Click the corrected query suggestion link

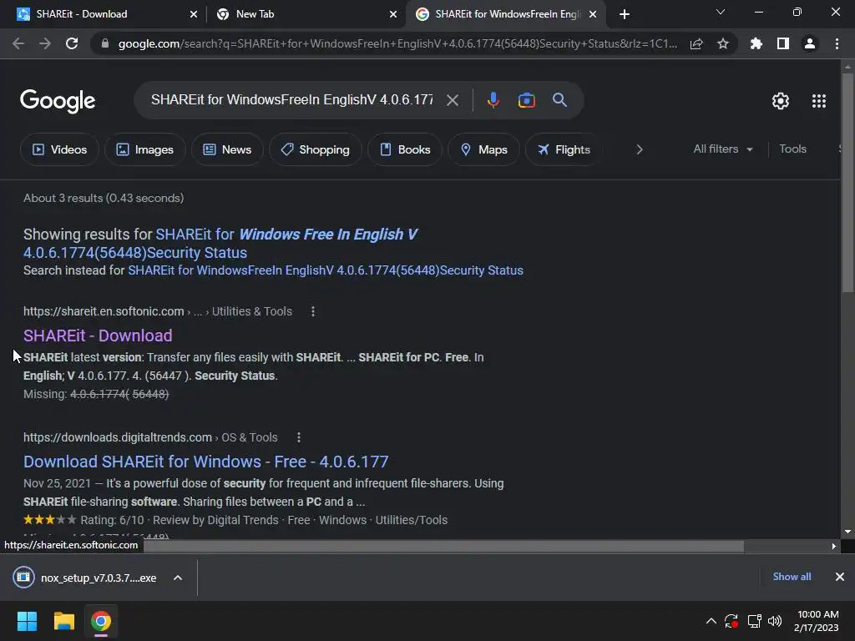click(x=220, y=244)
